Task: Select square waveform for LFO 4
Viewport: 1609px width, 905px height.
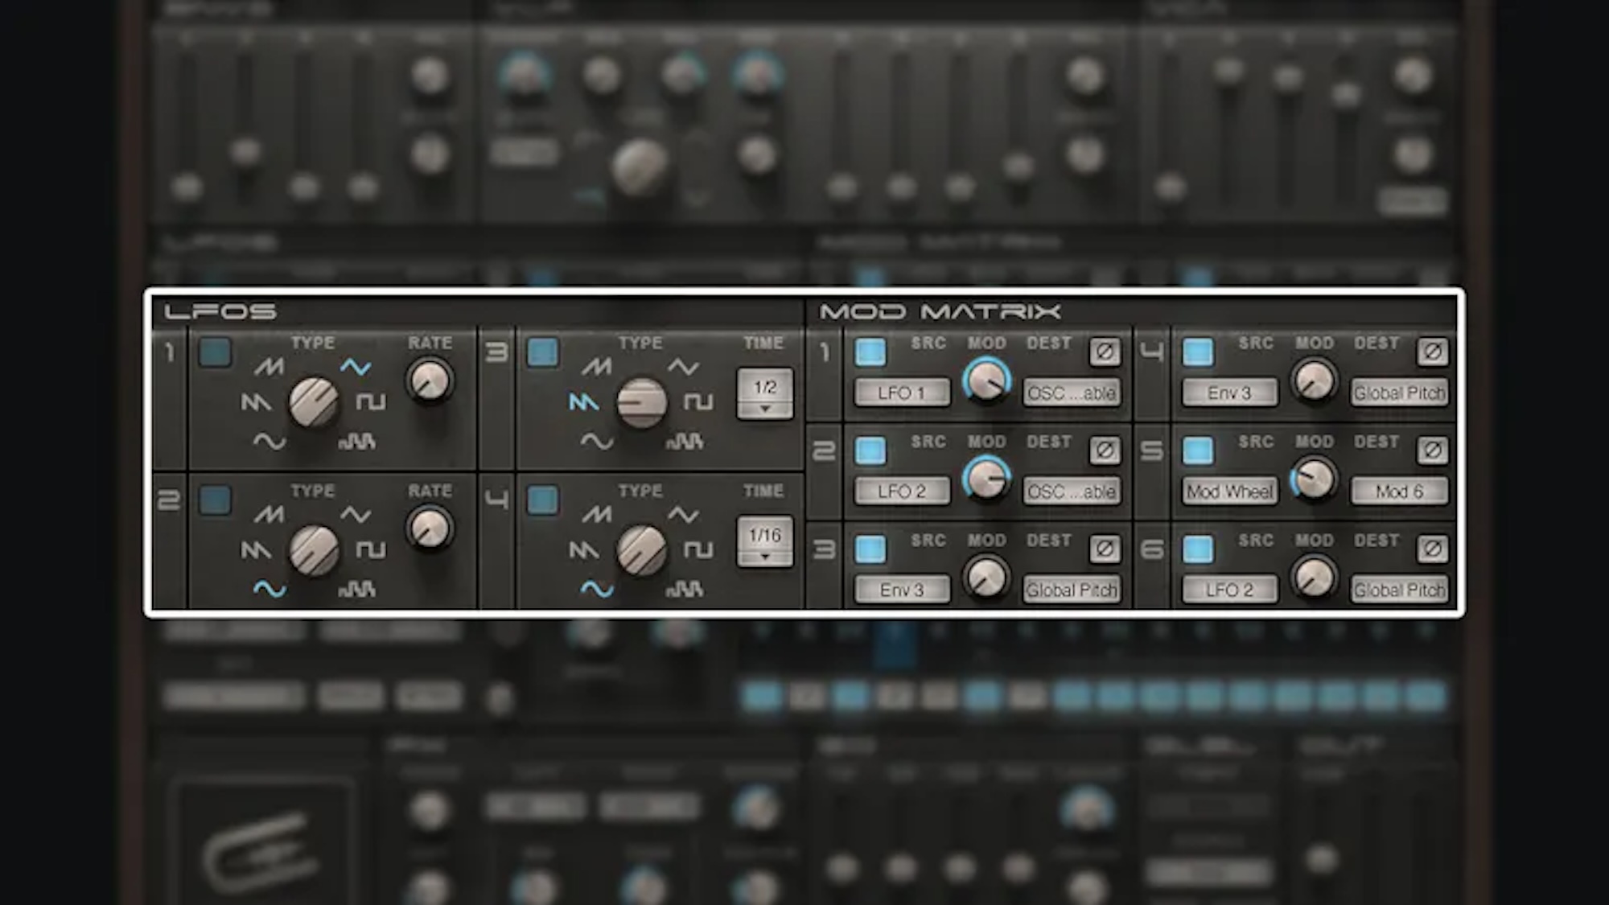Action: (x=698, y=550)
